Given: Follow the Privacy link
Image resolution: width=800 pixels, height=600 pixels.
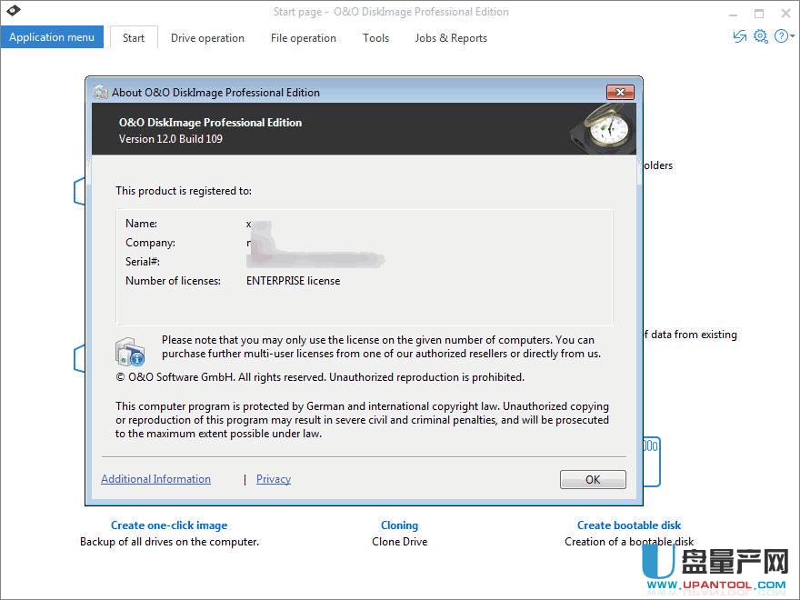Looking at the screenshot, I should coord(274,479).
